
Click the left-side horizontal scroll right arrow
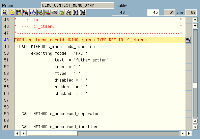coord(24,134)
